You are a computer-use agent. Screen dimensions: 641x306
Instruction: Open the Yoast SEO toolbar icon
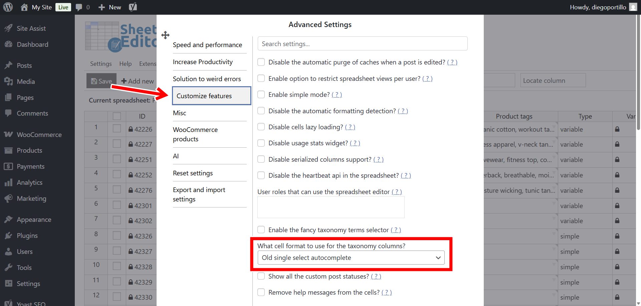click(x=133, y=7)
